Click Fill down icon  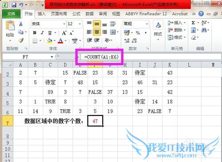[193, 30]
